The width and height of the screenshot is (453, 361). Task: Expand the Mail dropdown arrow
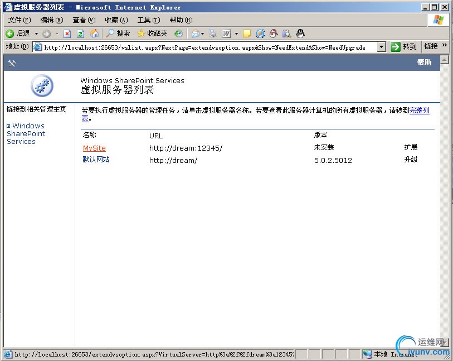(x=202, y=33)
